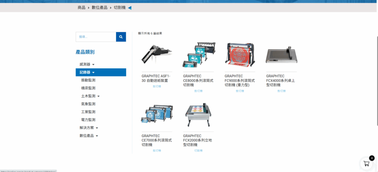The image size is (378, 172).
Task: Select 振動監測 in sidebar
Action: [88, 80]
